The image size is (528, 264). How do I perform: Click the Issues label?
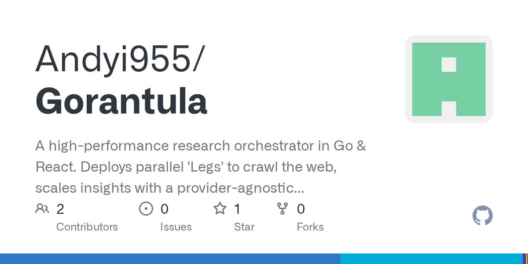coord(176,227)
